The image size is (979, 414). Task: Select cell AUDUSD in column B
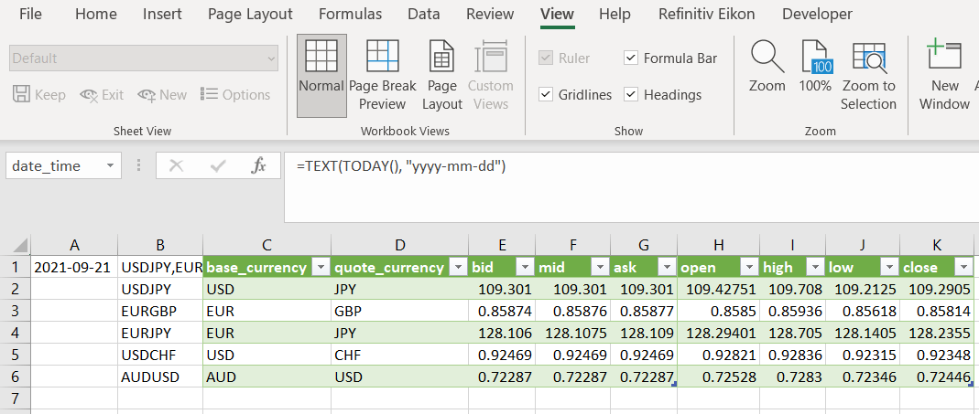160,377
